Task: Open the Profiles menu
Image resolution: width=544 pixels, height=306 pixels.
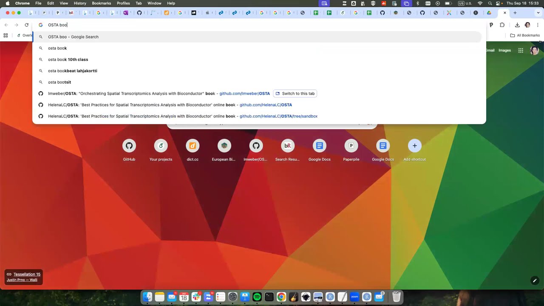Action: pyautogui.click(x=123, y=3)
